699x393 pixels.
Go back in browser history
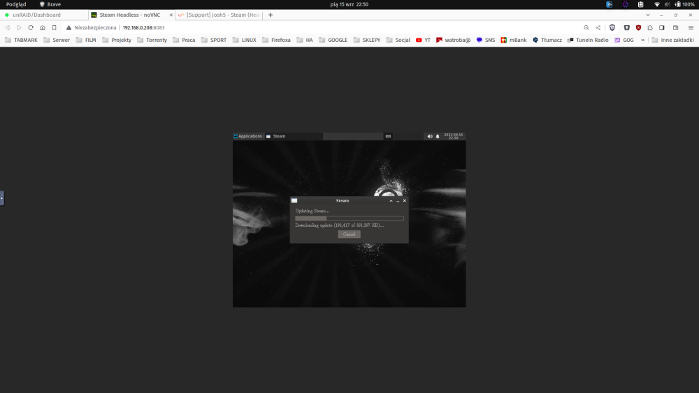pyautogui.click(x=8, y=28)
